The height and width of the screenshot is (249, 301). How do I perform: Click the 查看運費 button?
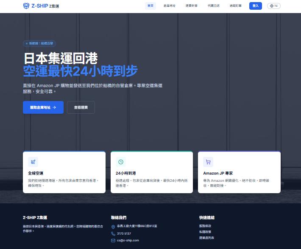81,107
